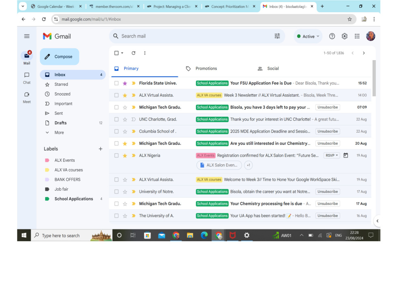Star the 07:09 Michigan Tech Gradu. email

tap(125, 107)
